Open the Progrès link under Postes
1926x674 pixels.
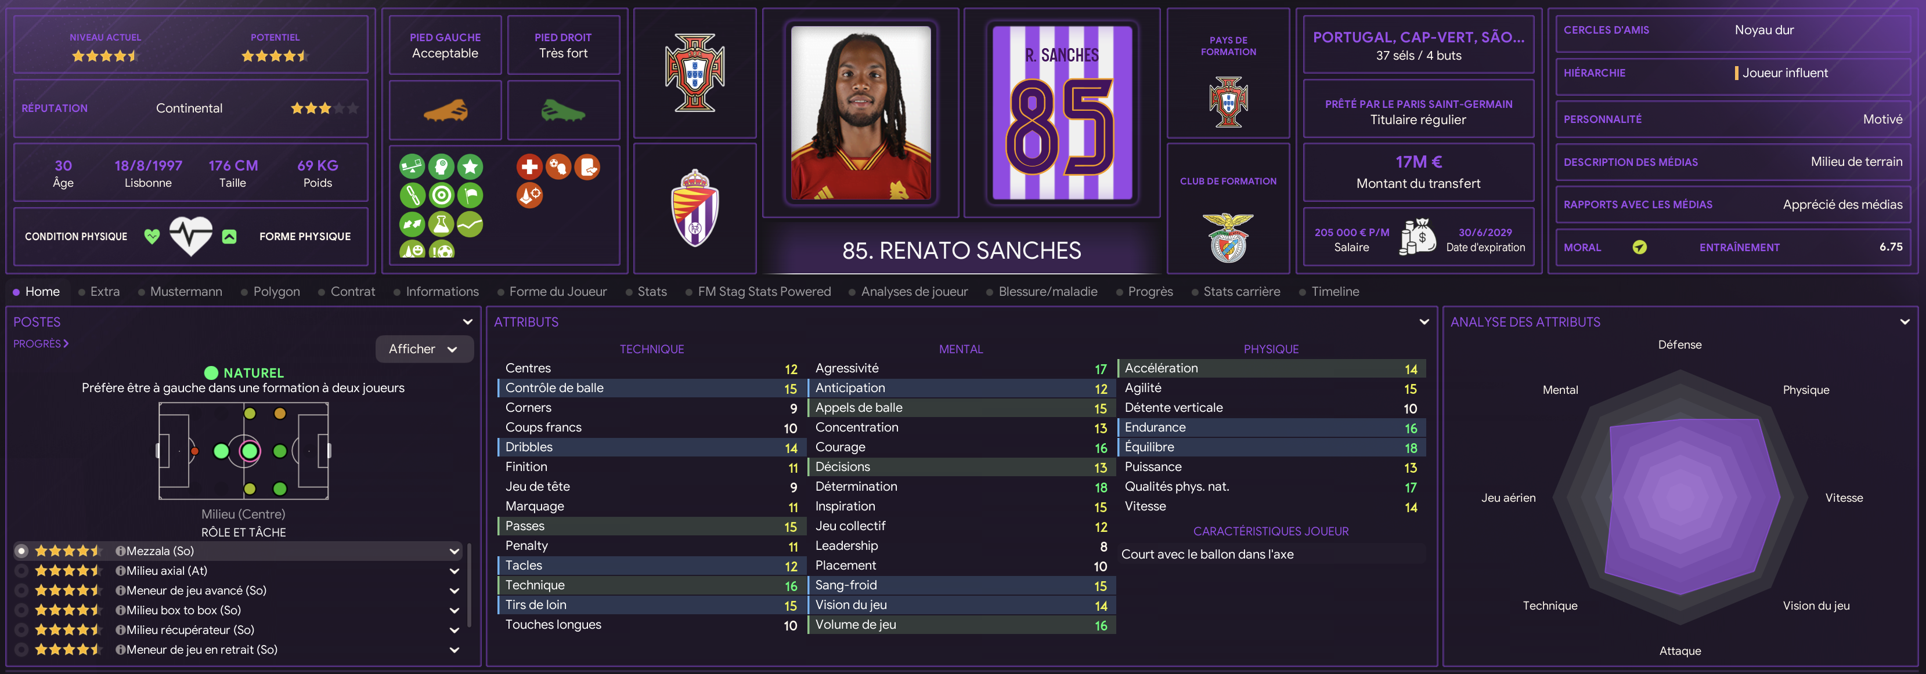(x=41, y=344)
